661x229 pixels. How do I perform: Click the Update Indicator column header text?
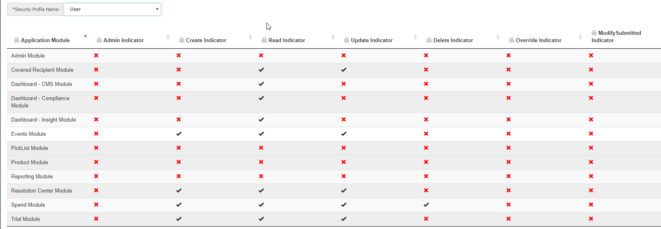tap(371, 40)
